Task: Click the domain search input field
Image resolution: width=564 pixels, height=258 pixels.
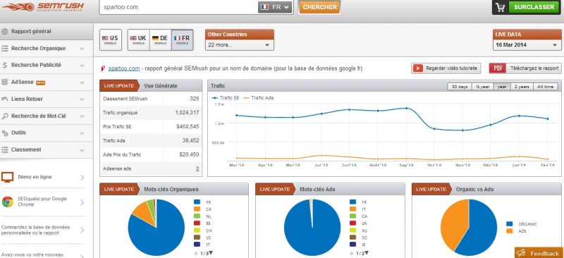Action: point(178,7)
